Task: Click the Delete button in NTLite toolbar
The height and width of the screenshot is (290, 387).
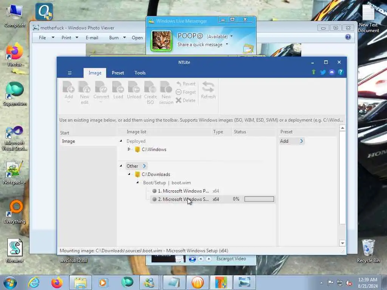Action: pos(186,100)
